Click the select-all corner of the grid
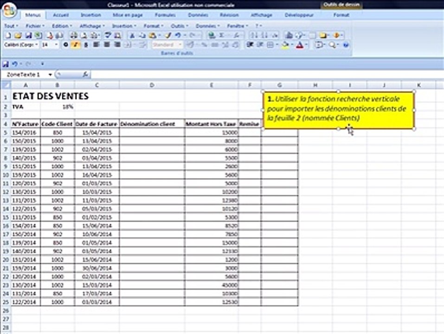444x334 pixels. 6,85
